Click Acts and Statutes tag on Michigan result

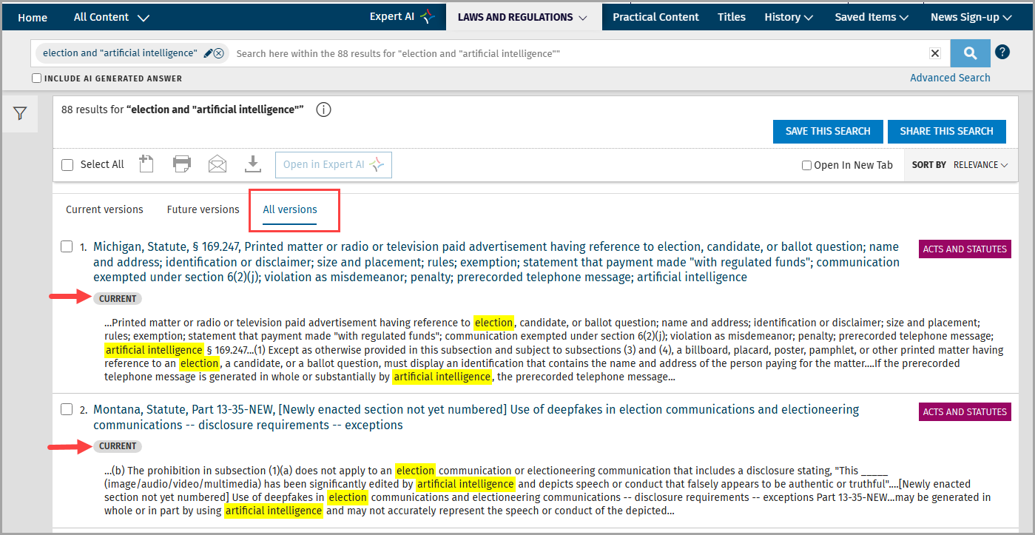(x=965, y=249)
